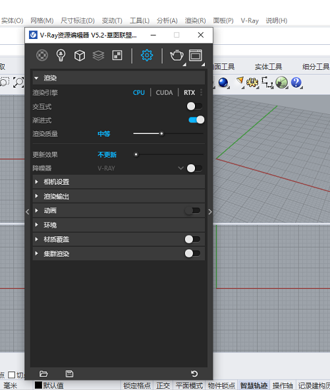Click the open folder icon at bottom

point(43,374)
